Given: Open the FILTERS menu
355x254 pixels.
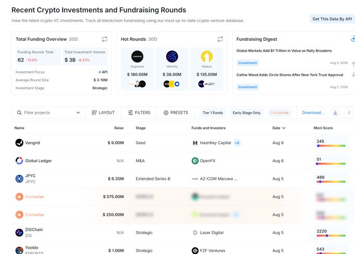Looking at the screenshot, I should (x=139, y=113).
